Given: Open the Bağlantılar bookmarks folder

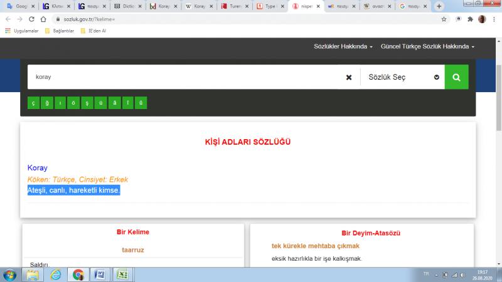Looking at the screenshot, I should [x=60, y=31].
